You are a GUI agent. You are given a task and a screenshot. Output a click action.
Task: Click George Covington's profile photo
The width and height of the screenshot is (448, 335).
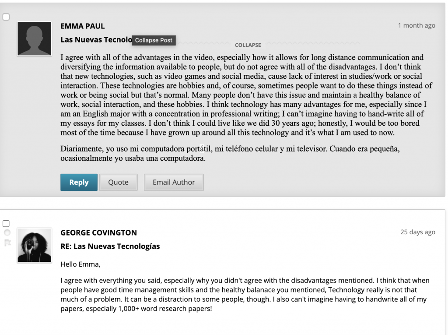pyautogui.click(x=35, y=245)
